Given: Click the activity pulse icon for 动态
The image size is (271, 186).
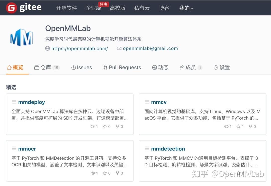Looking at the screenshot, I should 154,67.
